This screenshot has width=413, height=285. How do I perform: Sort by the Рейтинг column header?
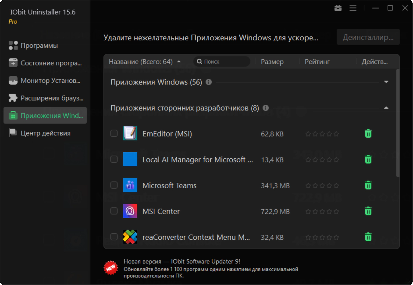click(x=317, y=62)
